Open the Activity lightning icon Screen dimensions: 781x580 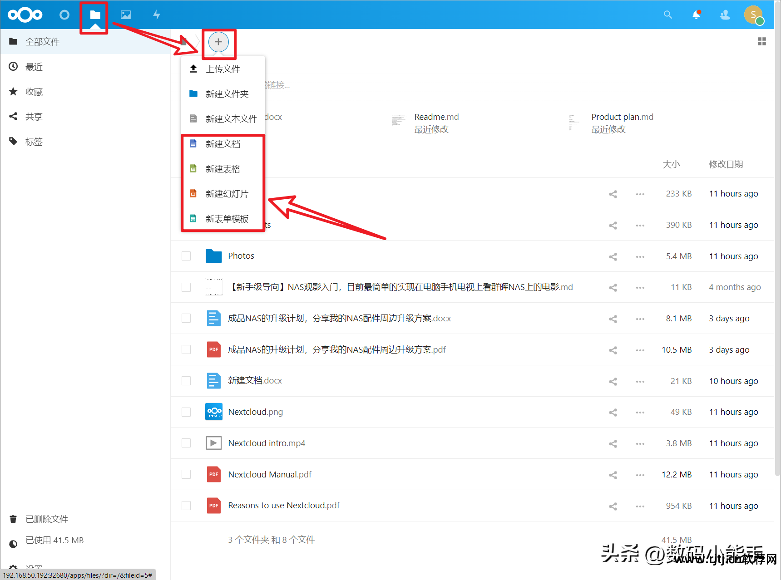point(157,15)
